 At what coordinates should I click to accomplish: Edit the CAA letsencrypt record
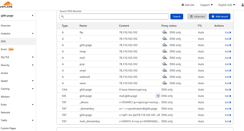[x=228, y=89]
